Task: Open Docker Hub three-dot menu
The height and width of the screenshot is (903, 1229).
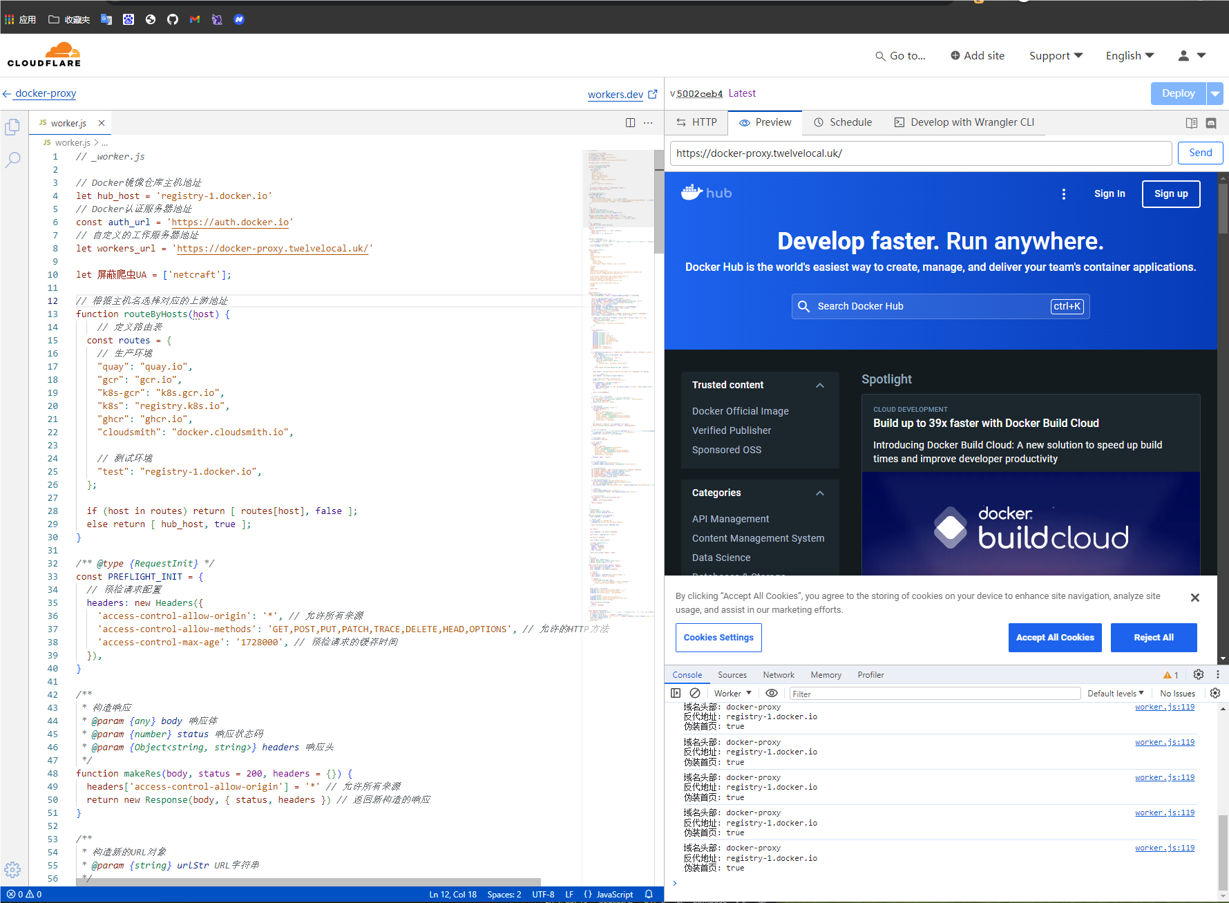Action: point(1064,194)
